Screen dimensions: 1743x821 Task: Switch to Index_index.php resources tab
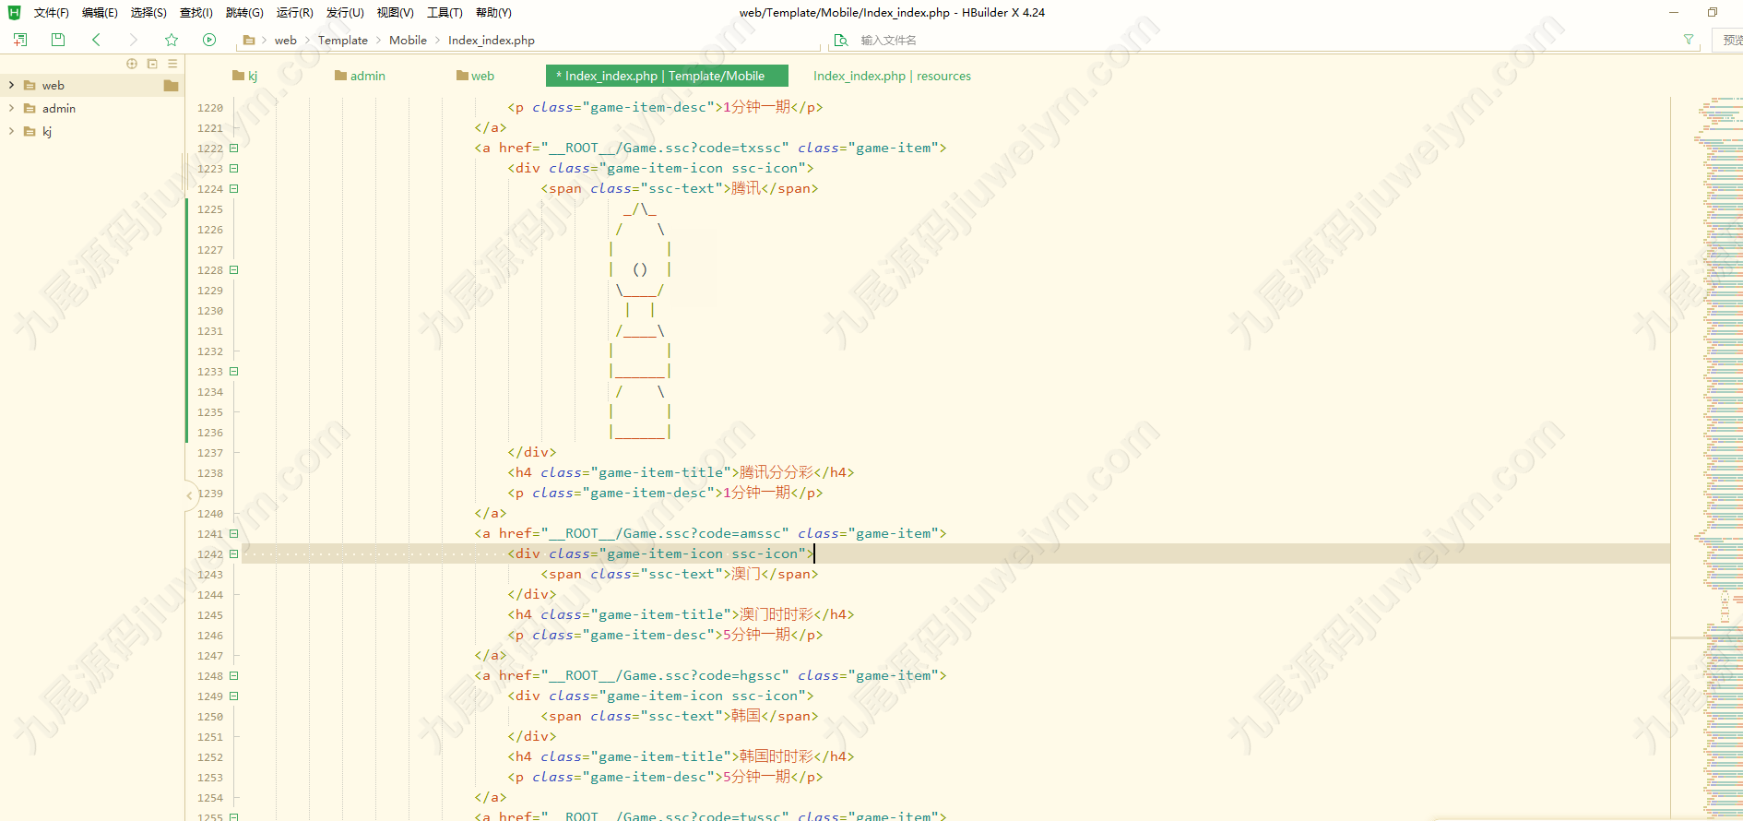892,76
